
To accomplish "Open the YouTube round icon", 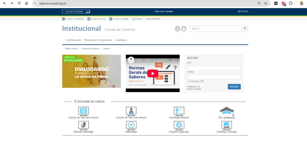I will coord(184,29).
